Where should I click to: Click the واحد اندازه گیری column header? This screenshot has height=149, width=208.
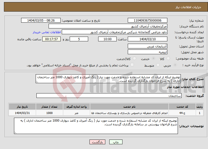76,107
